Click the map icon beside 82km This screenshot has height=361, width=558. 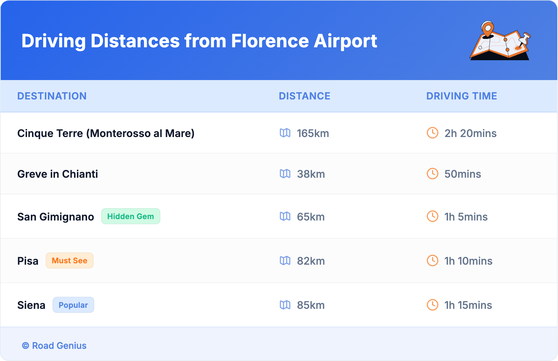[285, 260]
